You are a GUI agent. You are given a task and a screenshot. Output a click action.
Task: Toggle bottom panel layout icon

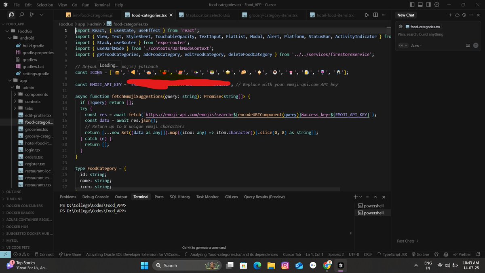[421, 5]
